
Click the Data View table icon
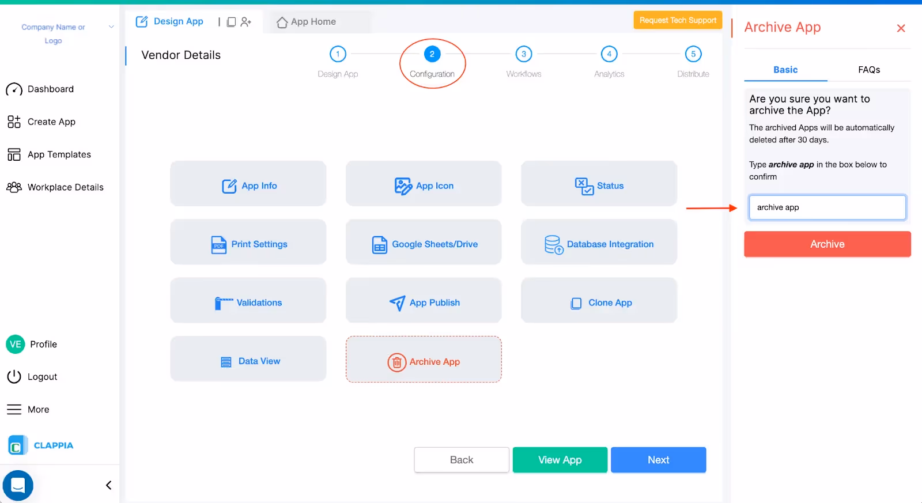tap(226, 362)
